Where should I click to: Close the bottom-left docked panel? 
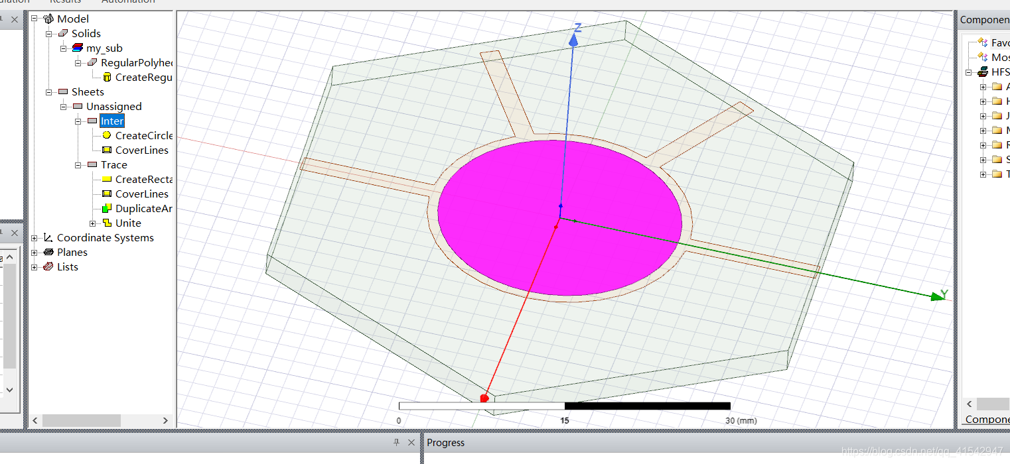(x=411, y=442)
